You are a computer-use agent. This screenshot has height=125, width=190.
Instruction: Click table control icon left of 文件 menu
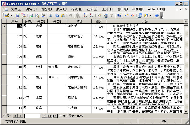(x=6, y=9)
